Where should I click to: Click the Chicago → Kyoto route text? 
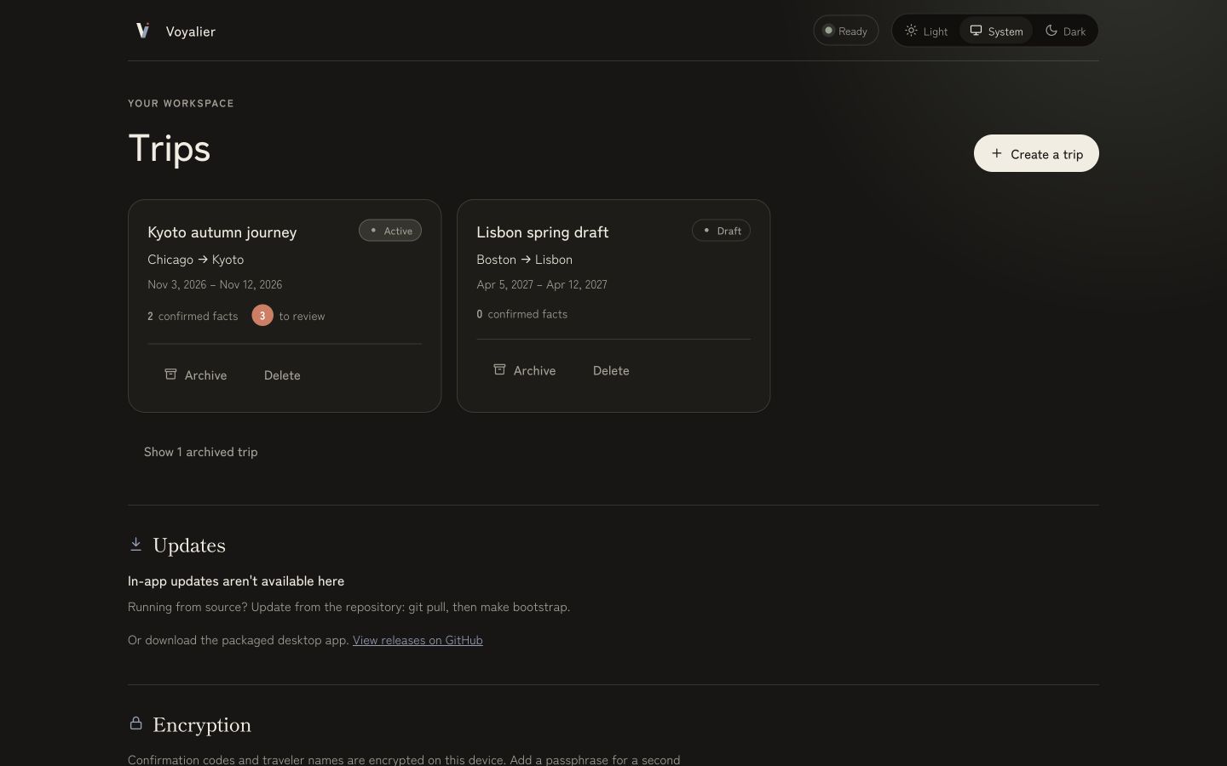[196, 260]
